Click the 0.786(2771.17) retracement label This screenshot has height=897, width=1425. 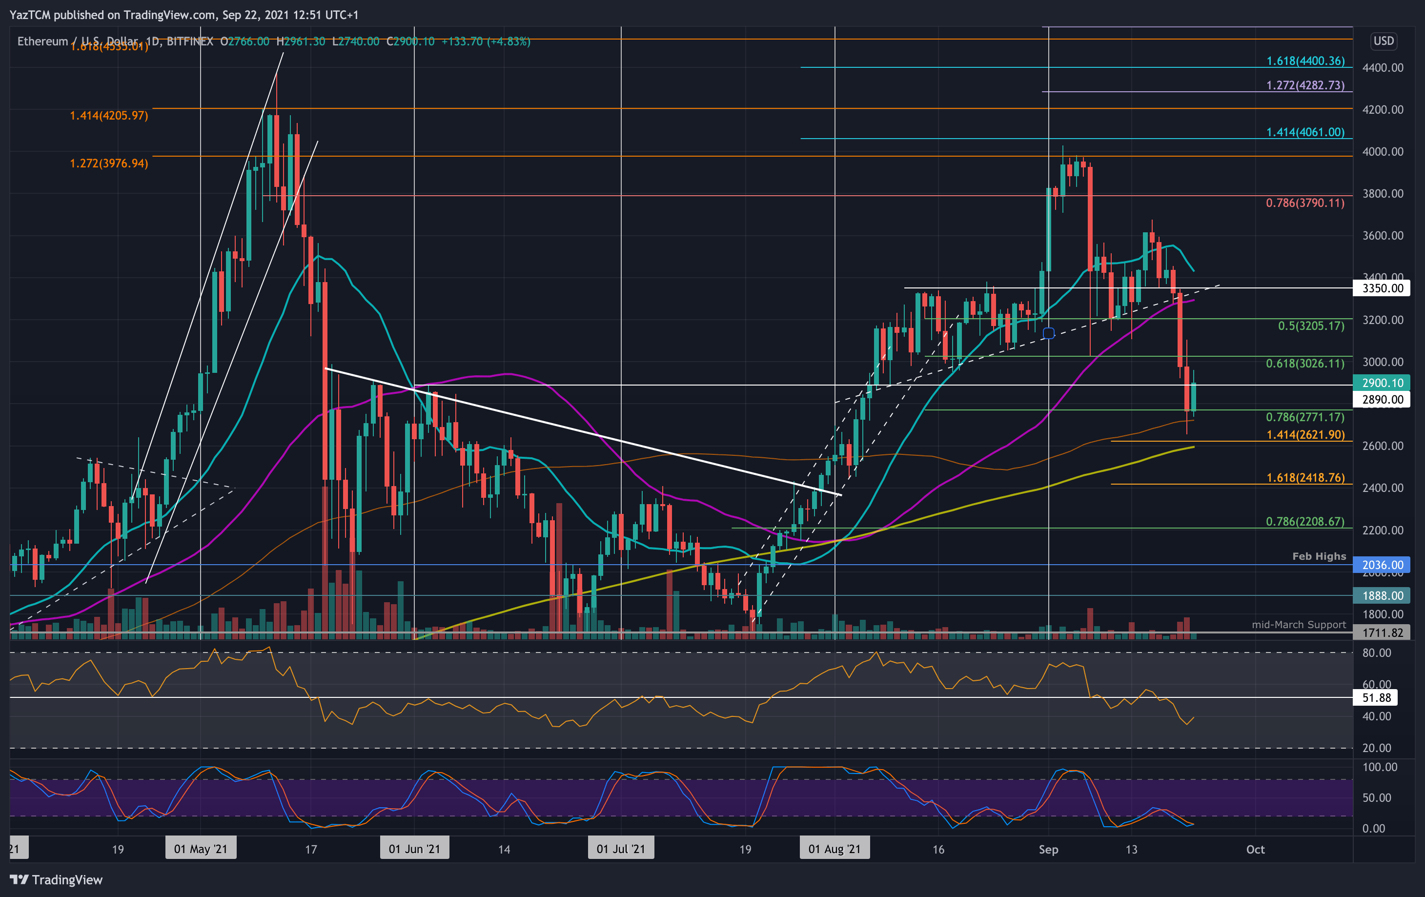1305,417
